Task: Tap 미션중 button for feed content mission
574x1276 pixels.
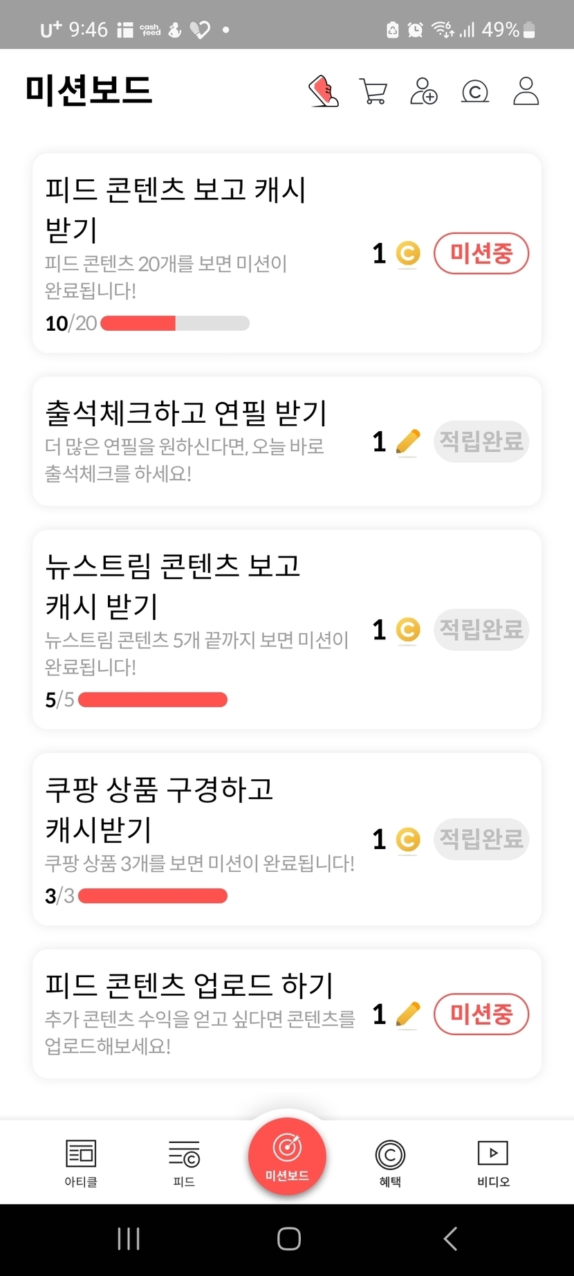Action: [481, 254]
